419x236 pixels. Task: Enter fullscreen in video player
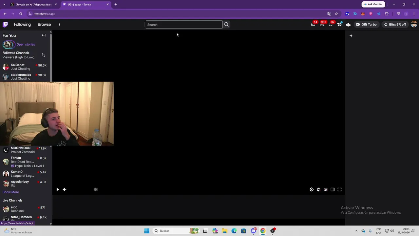[x=339, y=189]
